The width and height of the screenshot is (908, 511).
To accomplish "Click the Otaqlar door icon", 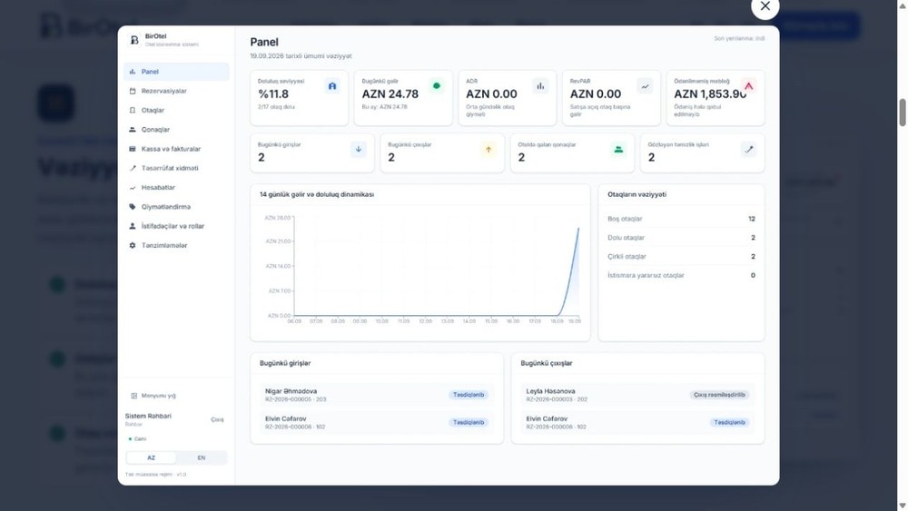I will [x=133, y=110].
